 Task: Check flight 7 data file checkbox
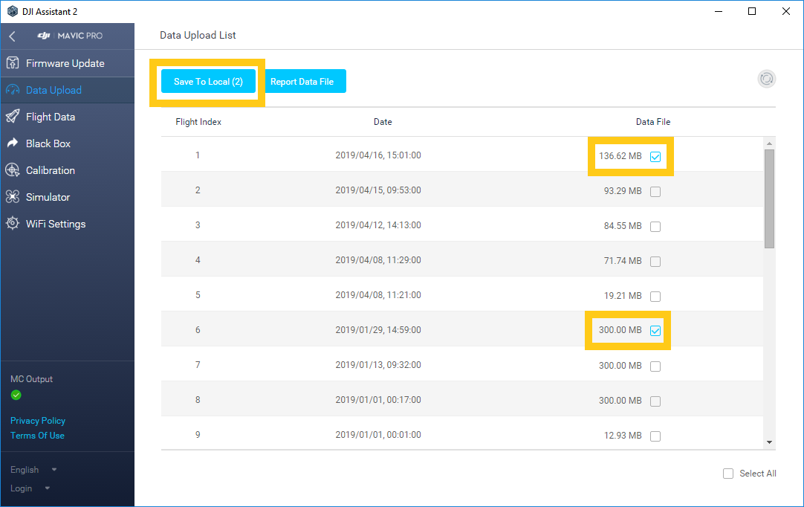tap(655, 366)
